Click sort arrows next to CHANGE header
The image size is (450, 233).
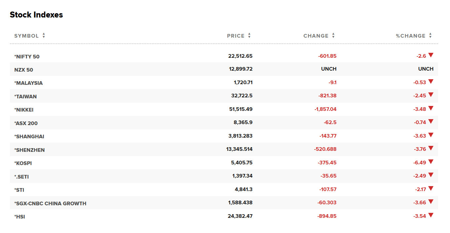pos(333,36)
